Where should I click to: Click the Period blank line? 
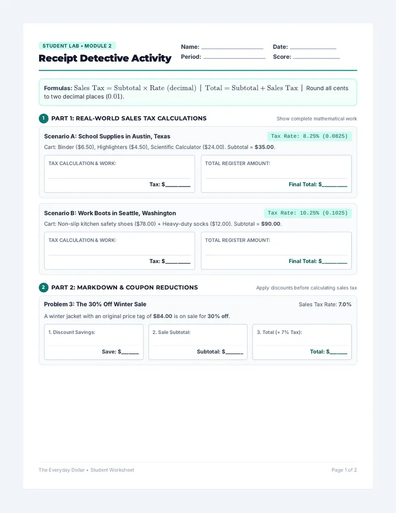234,58
